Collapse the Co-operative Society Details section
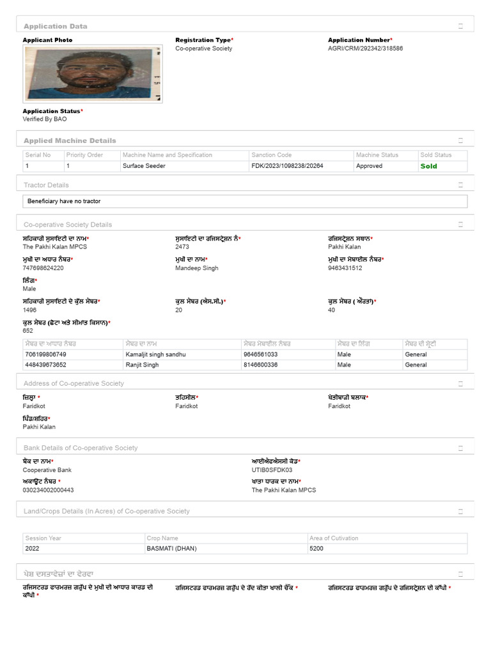The height and width of the screenshot is (654, 491). coord(460,224)
